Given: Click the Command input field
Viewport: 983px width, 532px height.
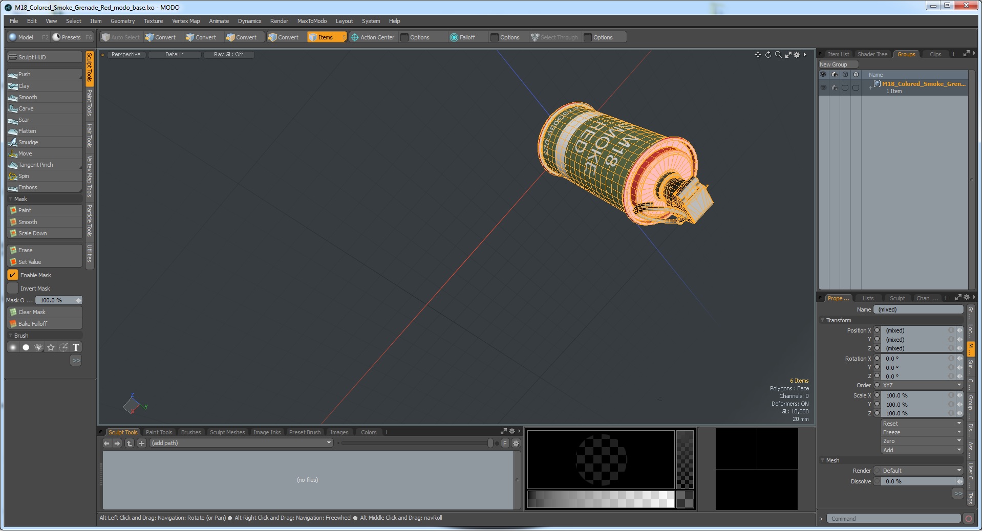Looking at the screenshot, I should [893, 519].
